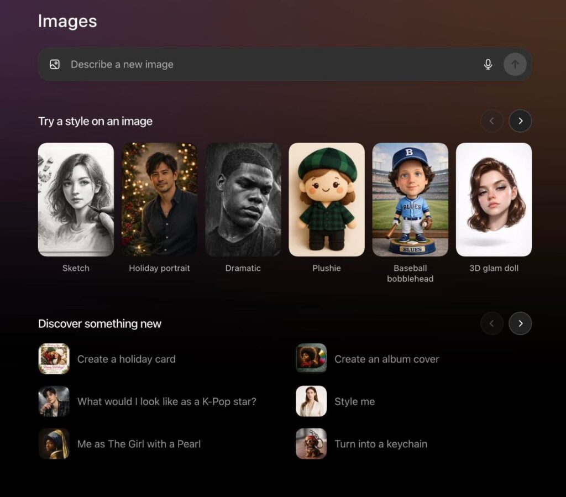The width and height of the screenshot is (566, 497).
Task: Show previous styles in Try a style carousel
Action: coord(491,121)
